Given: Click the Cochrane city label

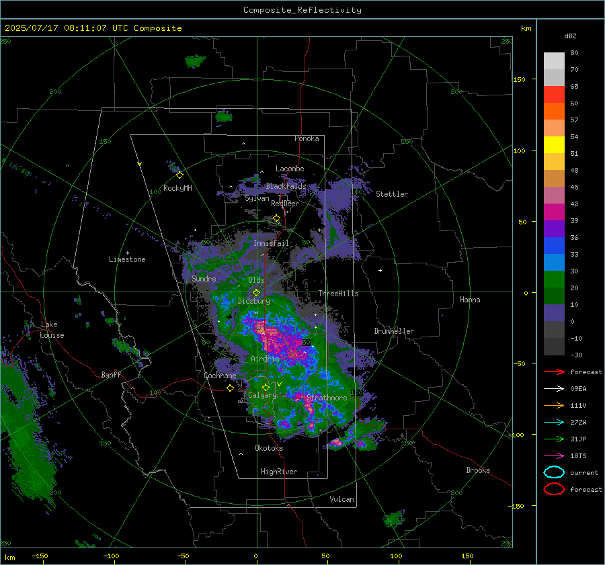Looking at the screenshot, I should pyautogui.click(x=220, y=376).
